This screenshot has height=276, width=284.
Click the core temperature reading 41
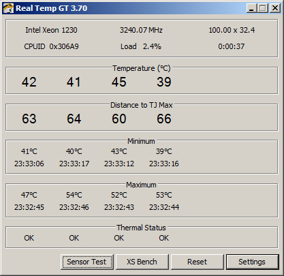pyautogui.click(x=74, y=82)
